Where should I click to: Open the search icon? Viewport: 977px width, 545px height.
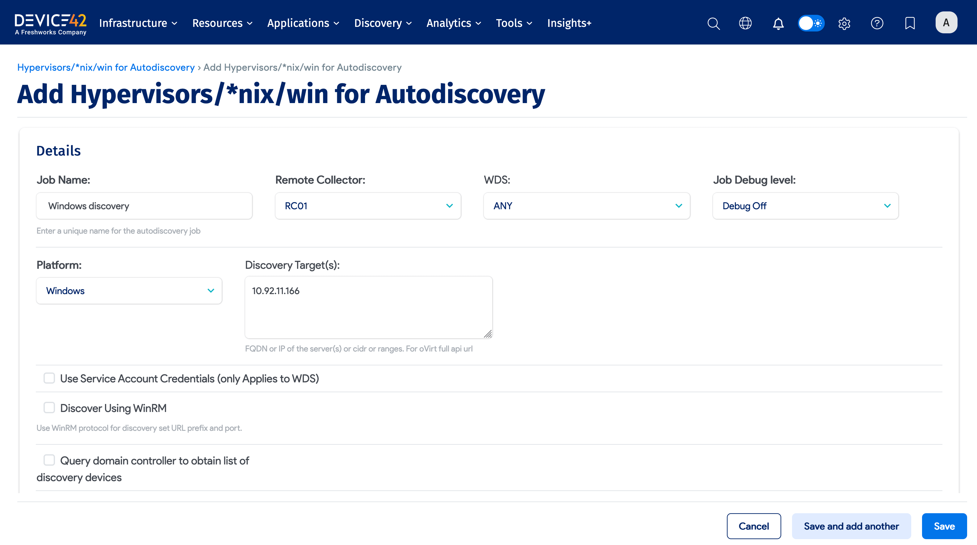[713, 23]
